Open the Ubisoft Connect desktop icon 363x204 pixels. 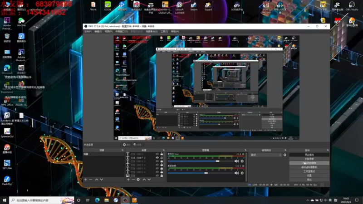tap(179, 7)
